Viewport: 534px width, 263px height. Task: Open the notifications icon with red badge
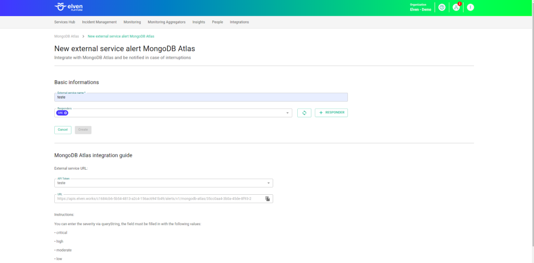[x=456, y=7]
